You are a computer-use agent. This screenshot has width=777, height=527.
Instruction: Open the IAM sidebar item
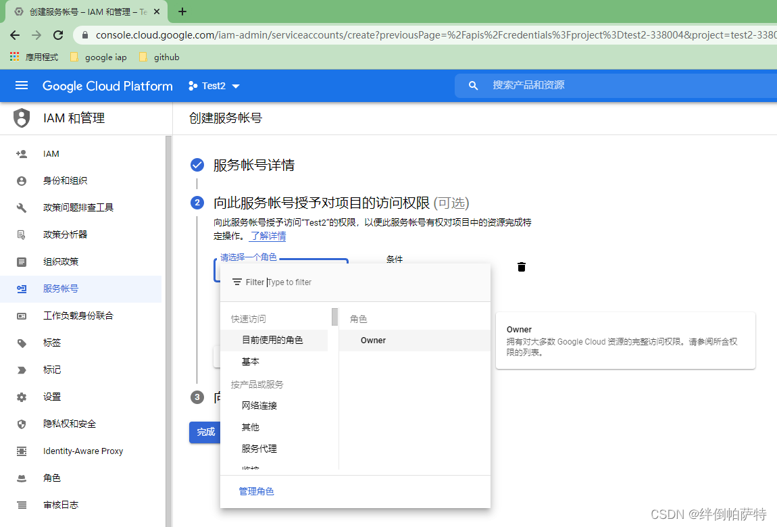pos(81,154)
